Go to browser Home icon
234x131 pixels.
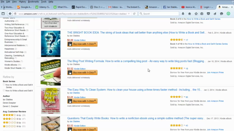pyautogui.click(x=189, y=14)
